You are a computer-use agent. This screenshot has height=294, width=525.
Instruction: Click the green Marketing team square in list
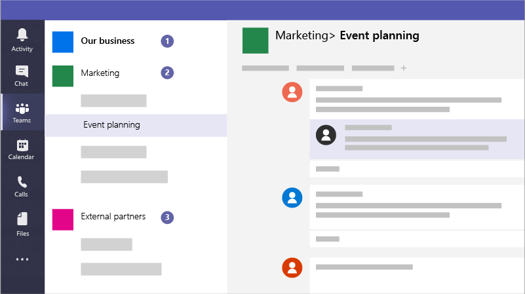click(63, 76)
